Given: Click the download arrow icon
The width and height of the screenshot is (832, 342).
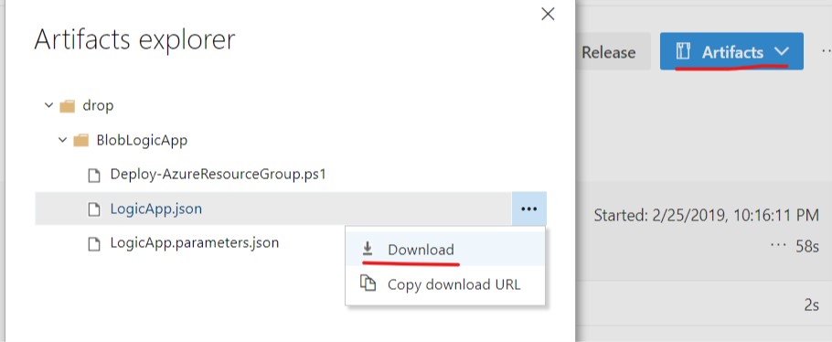Looking at the screenshot, I should coord(368,249).
